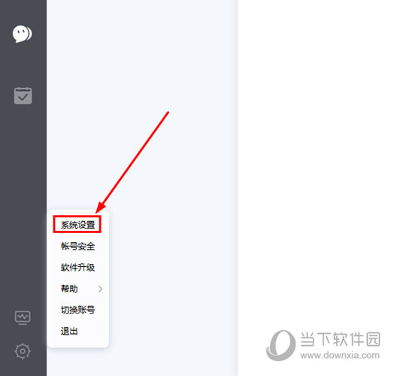Open the calendar checkmark schedule icon
397x376 pixels.
(x=23, y=96)
